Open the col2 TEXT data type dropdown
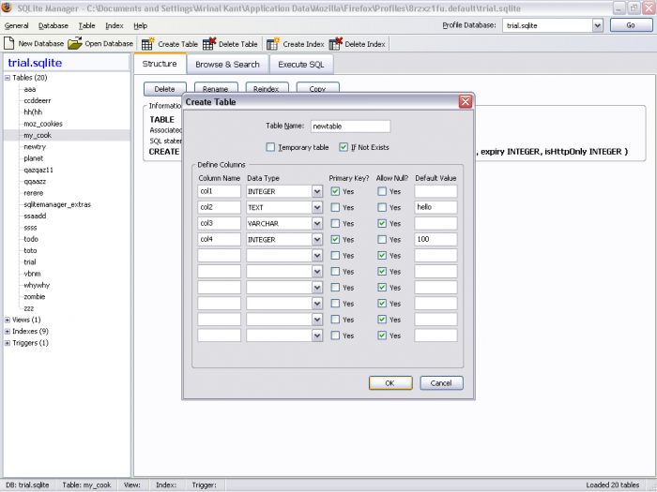 pos(317,207)
